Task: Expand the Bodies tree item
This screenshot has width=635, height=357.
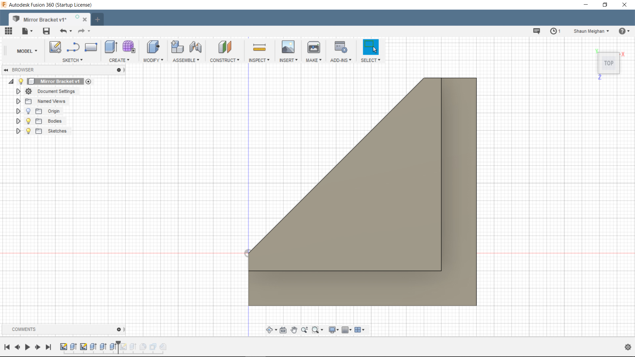Action: 18,121
